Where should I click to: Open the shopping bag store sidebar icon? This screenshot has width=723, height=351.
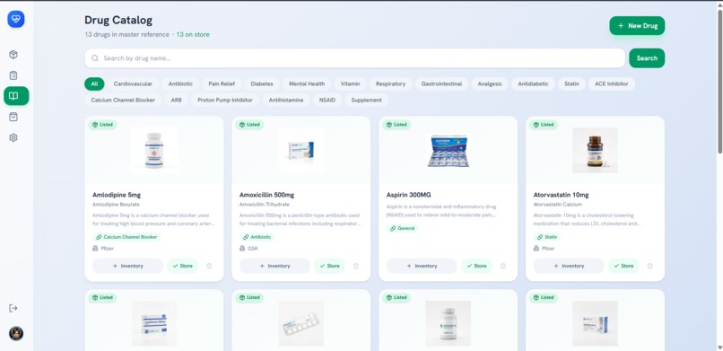tap(13, 117)
